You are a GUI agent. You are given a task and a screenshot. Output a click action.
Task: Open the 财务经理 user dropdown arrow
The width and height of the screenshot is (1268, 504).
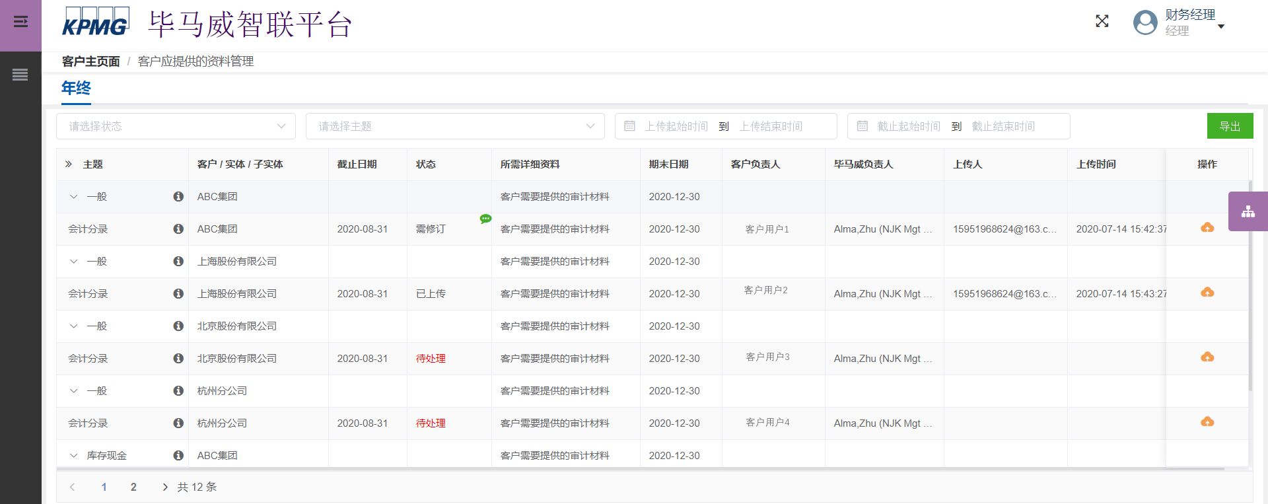tap(1221, 26)
